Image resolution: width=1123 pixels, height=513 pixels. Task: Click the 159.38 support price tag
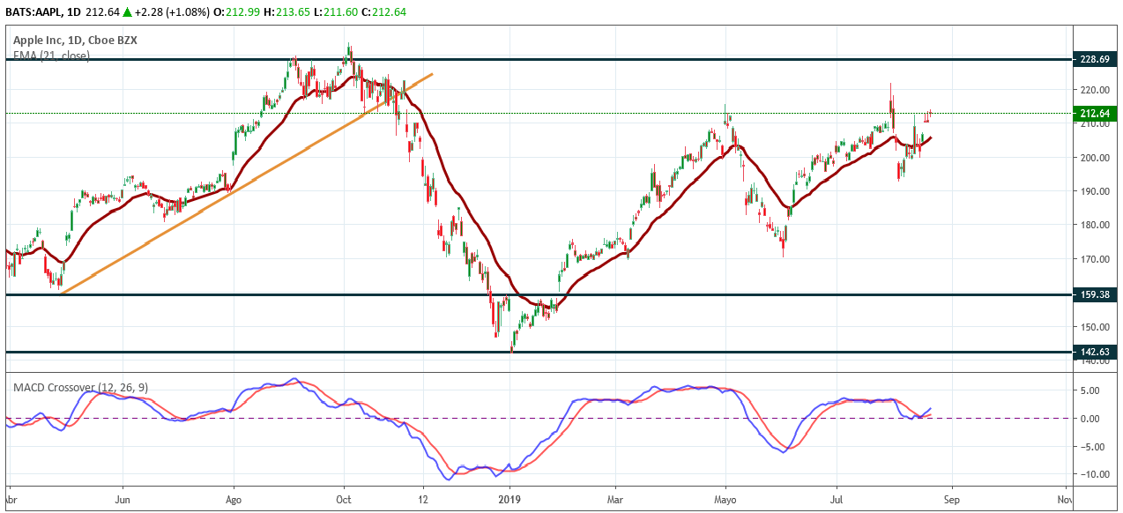tap(1096, 294)
